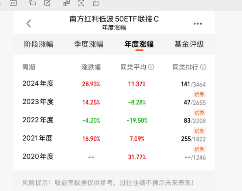242x191 pixels.
Task: Click the save/download image icon
Action: pyautogui.click(x=96, y=3)
